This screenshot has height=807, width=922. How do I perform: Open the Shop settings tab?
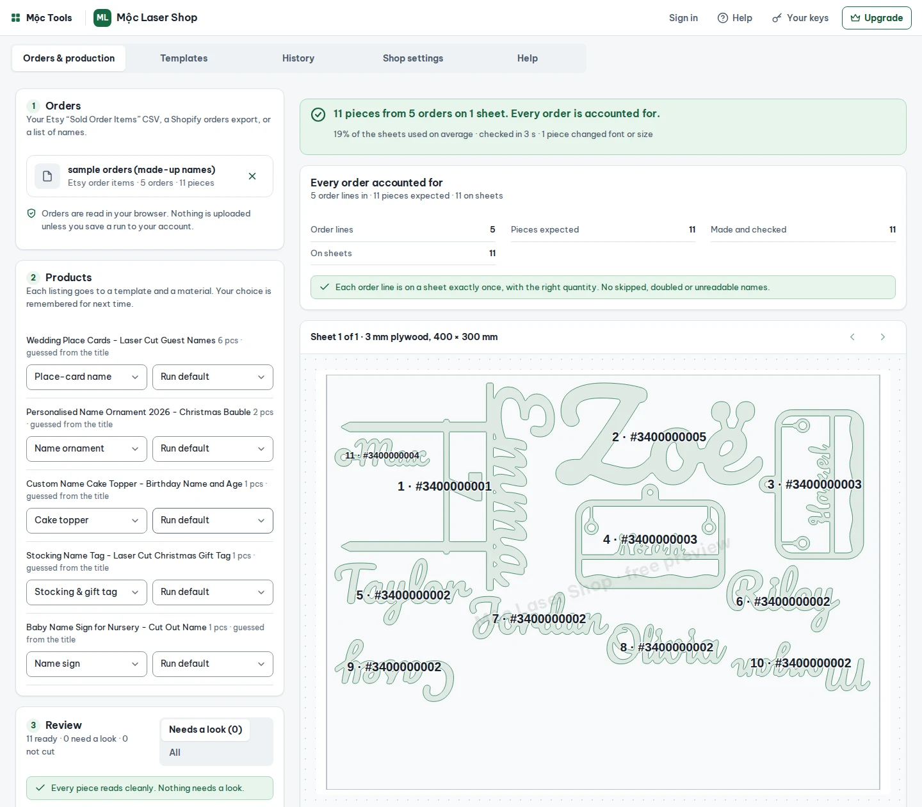[413, 58]
